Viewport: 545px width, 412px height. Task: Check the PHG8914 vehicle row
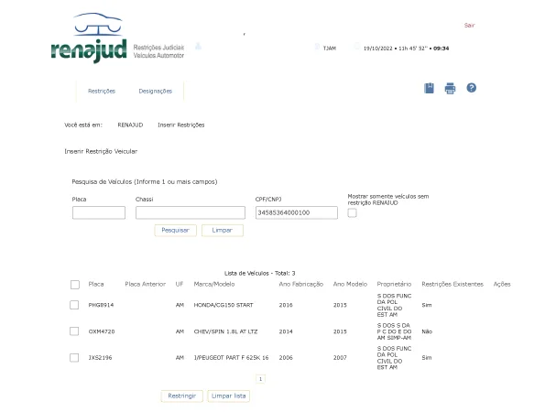coord(74,305)
